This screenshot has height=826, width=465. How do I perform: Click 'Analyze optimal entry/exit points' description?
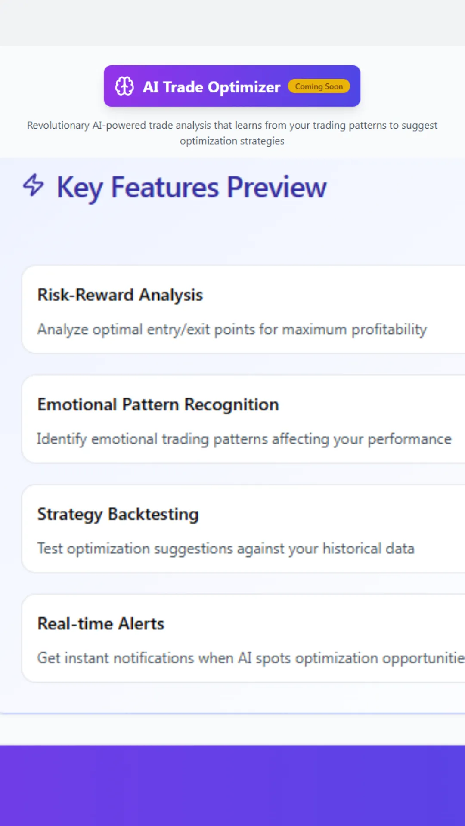(232, 330)
